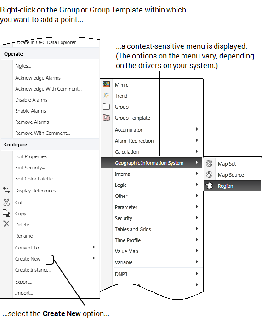Click the Display References arrows icon
This screenshot has width=262, height=336.
tap(6, 190)
